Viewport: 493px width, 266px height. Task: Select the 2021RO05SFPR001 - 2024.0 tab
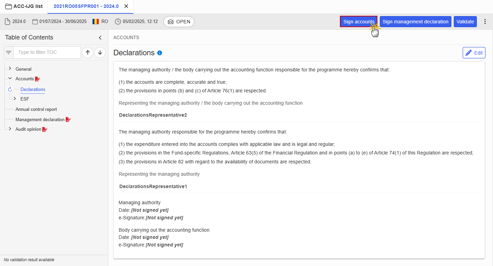pyautogui.click(x=86, y=6)
